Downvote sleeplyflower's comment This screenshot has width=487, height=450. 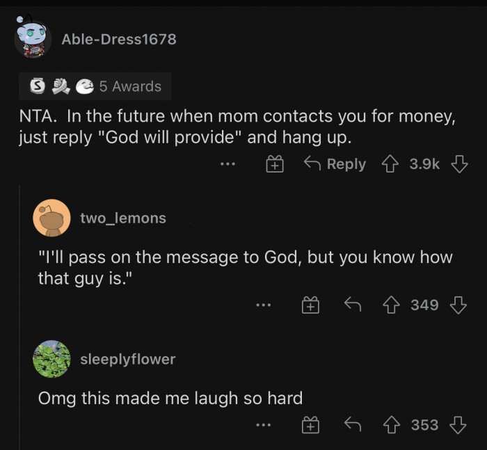(x=457, y=425)
